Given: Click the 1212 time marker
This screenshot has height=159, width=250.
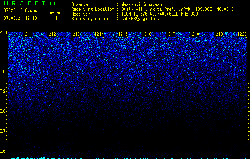Looking at the screenshot, I should pyautogui.click(x=52, y=34).
